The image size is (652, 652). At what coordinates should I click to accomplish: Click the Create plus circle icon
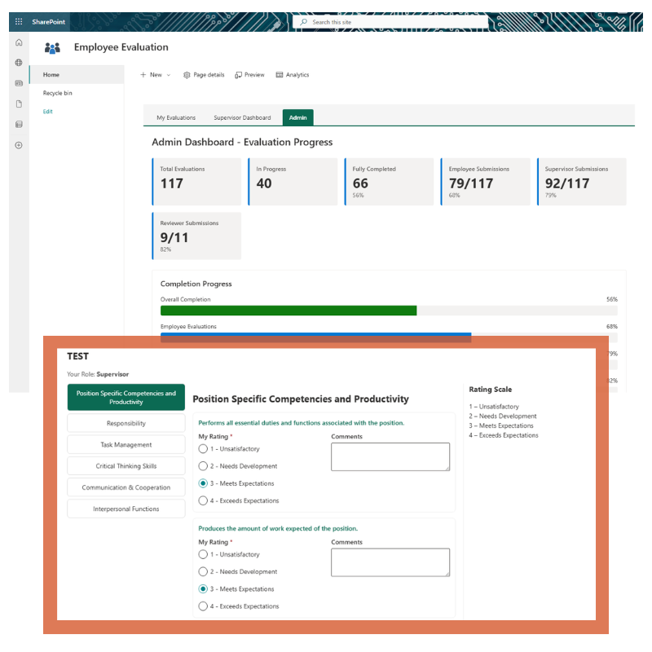19,145
